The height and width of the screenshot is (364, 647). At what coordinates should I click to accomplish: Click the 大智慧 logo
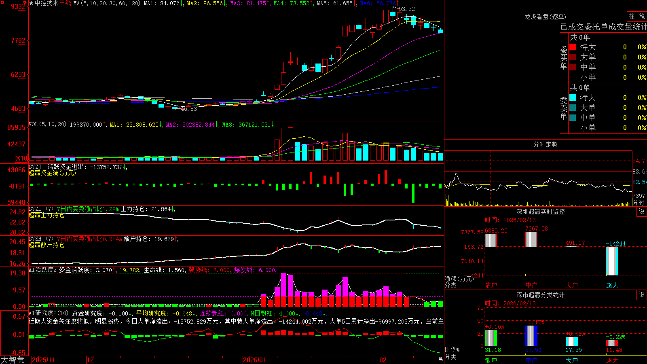[13, 360]
